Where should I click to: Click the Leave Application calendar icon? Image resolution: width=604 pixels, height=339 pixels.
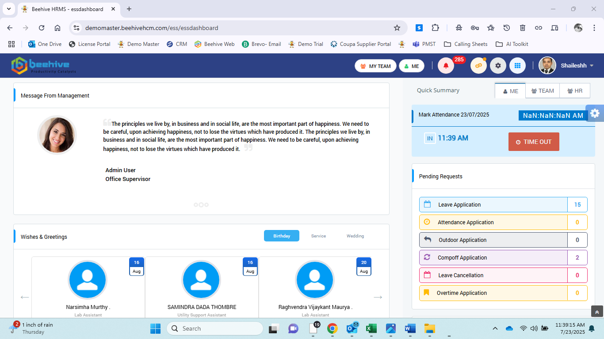[428, 204]
